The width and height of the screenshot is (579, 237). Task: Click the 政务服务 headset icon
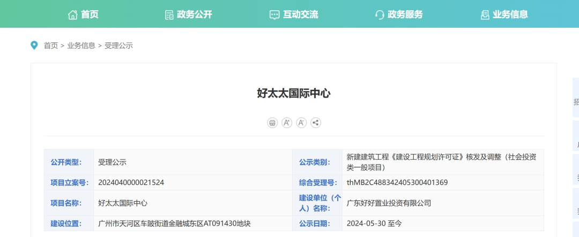point(380,15)
